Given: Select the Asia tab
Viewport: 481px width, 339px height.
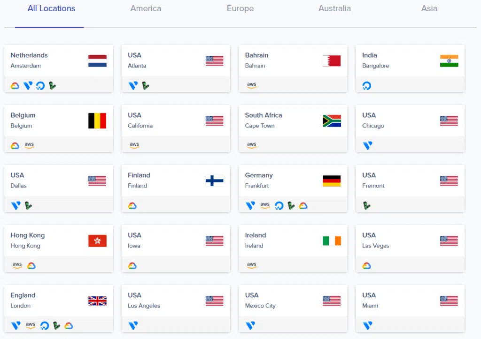Looking at the screenshot, I should click(x=429, y=8).
